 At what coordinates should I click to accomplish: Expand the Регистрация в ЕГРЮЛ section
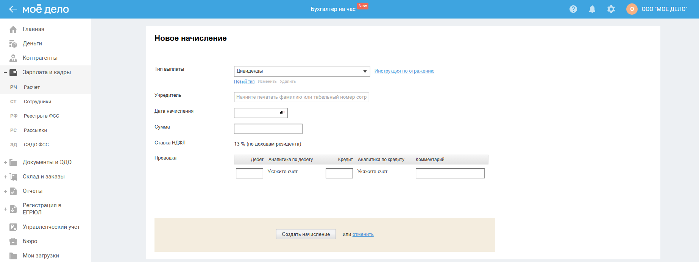5,209
